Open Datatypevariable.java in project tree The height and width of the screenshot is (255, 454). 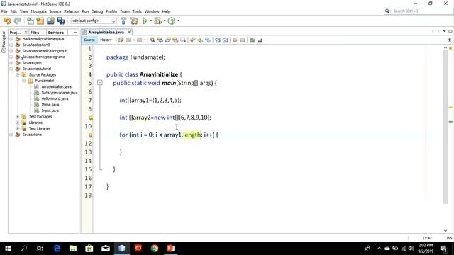point(60,93)
